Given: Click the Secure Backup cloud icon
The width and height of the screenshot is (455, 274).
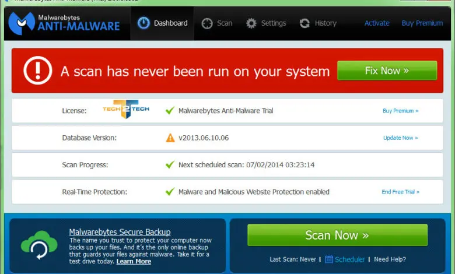Looking at the screenshot, I should tap(39, 245).
